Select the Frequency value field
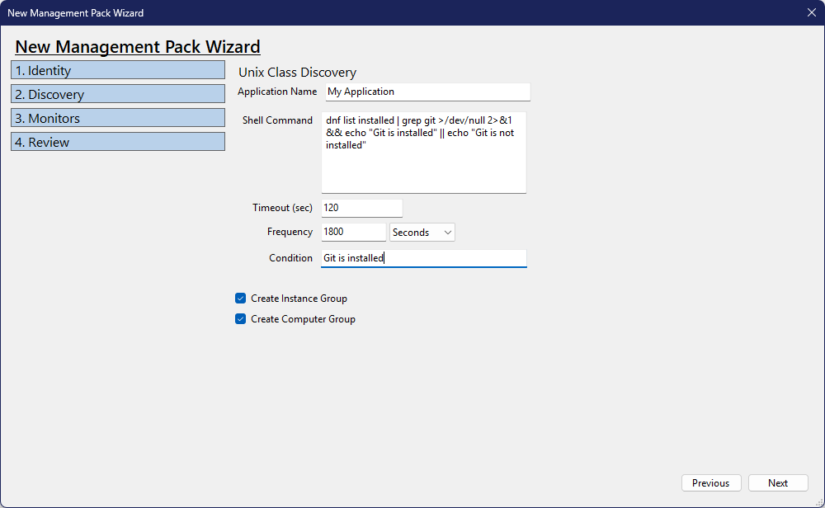Image resolution: width=825 pixels, height=508 pixels. (x=353, y=233)
